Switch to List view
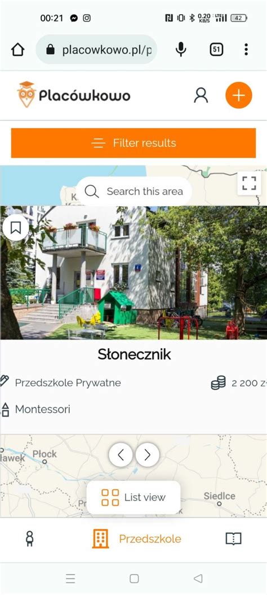Image resolution: width=267 pixels, height=595 pixels. 133,497
